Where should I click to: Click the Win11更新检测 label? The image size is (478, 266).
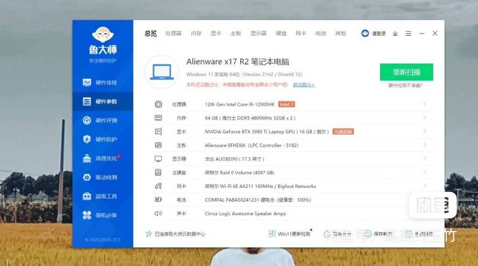[x=294, y=234]
